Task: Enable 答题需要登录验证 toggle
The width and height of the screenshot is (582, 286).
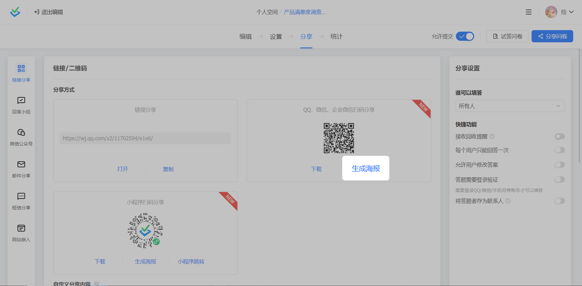Action: pos(560,180)
